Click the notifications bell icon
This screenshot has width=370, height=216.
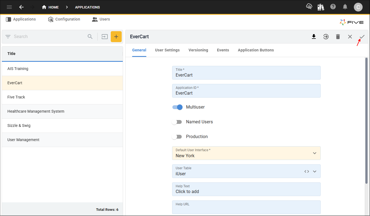(x=345, y=7)
